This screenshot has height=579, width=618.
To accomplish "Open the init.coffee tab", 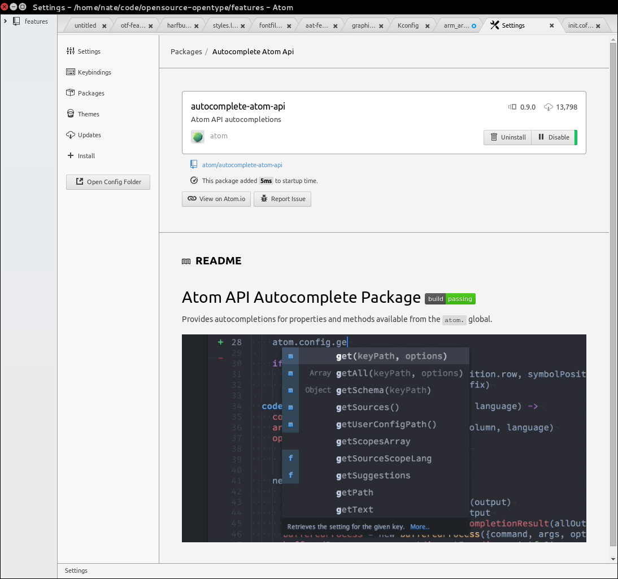I will pyautogui.click(x=580, y=25).
